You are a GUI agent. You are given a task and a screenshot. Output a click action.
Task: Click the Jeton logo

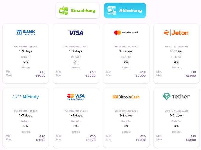[176, 33]
